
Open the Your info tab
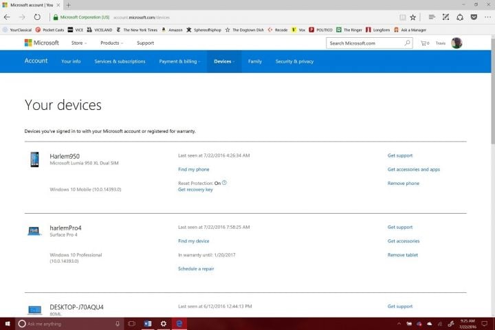71,62
